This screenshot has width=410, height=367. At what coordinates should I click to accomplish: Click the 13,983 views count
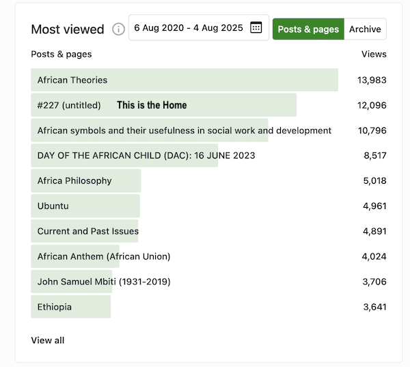372,80
